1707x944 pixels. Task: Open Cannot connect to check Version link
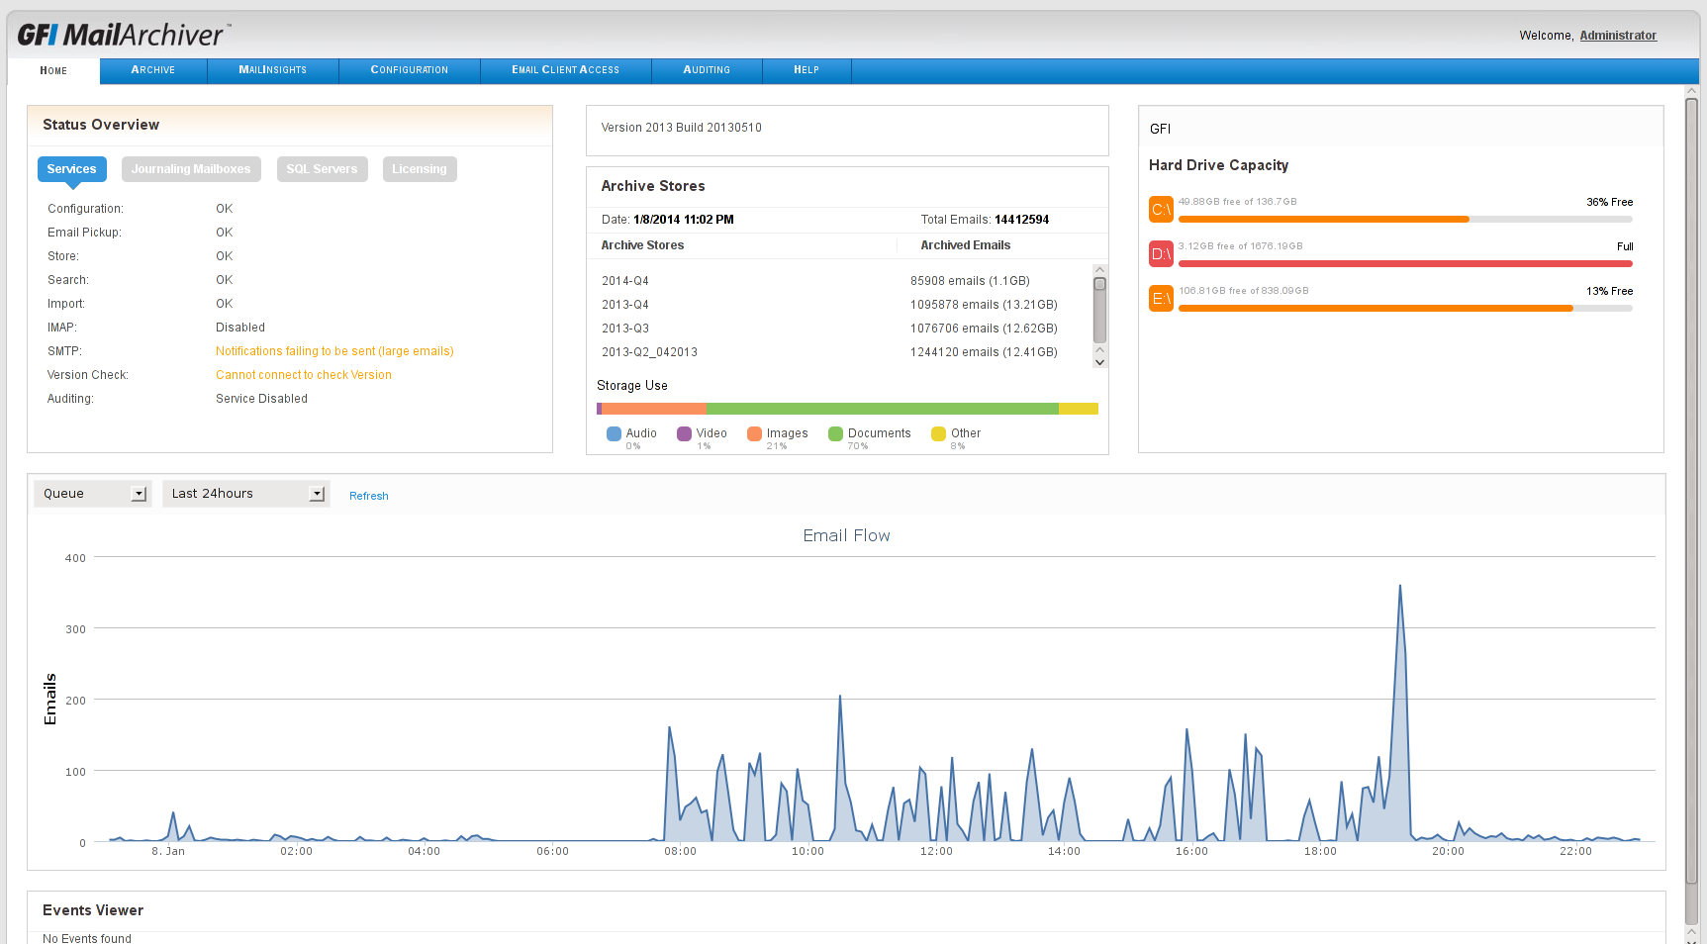304,375
